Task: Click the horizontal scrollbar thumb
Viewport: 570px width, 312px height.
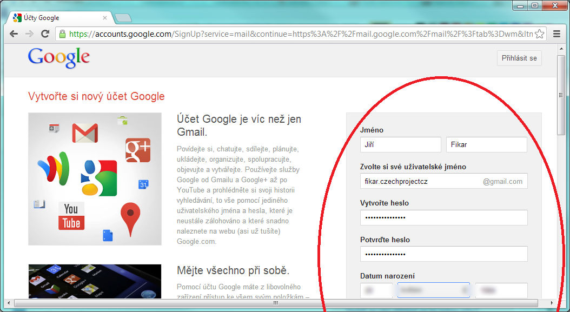Action: click(x=276, y=303)
